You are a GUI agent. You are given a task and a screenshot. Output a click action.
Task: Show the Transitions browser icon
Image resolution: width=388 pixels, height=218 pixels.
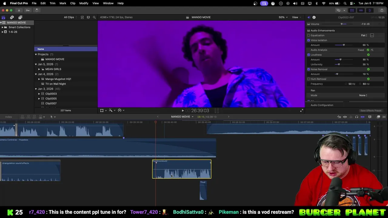(384, 117)
